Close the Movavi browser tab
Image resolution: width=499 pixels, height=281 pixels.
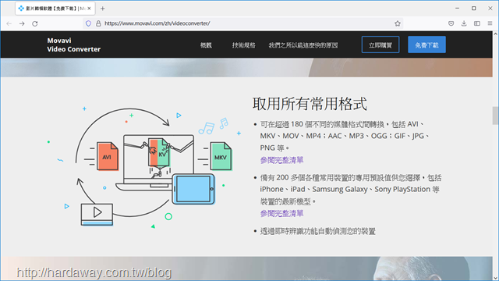89,9
